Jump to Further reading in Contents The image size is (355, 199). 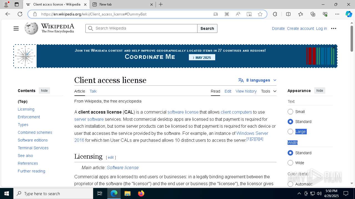click(31, 171)
